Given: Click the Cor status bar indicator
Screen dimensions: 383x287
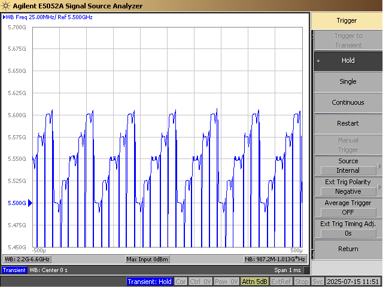Looking at the screenshot, I should (181, 282).
